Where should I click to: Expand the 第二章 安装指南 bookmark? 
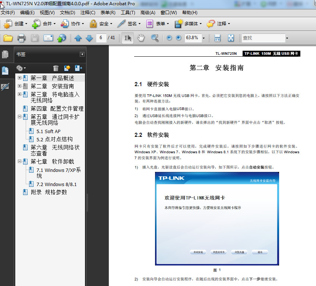pos(19,86)
